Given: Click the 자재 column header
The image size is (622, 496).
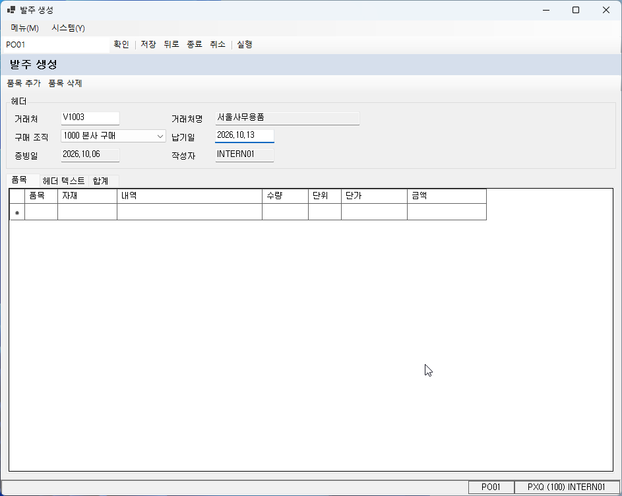Looking at the screenshot, I should coord(87,196).
